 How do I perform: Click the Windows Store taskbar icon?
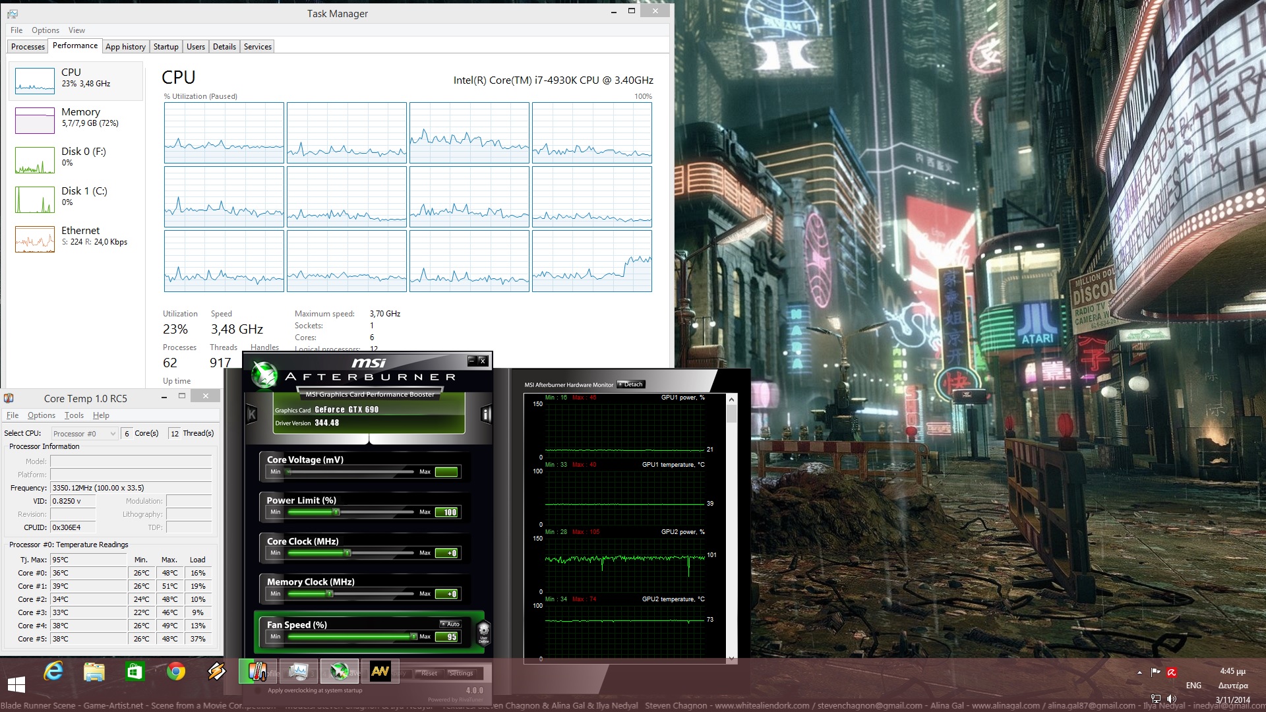pos(135,672)
